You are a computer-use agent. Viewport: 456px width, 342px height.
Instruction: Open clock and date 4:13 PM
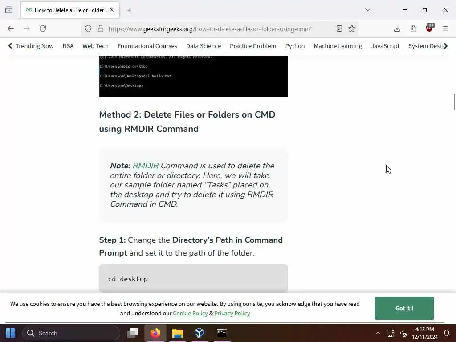pos(424,333)
